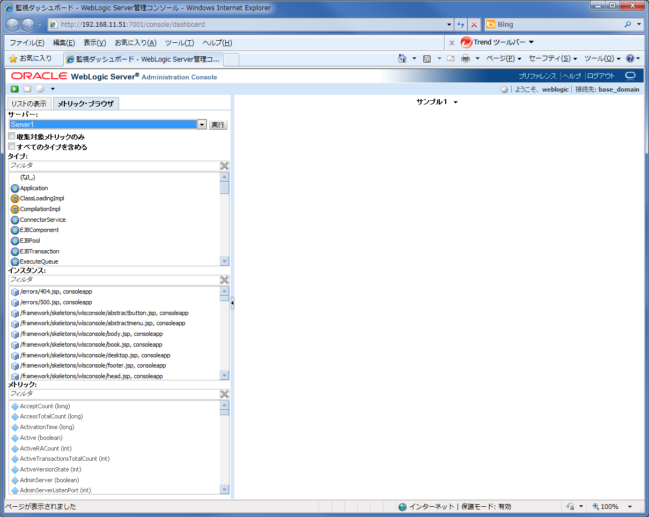Open the ファイル(F) menu
This screenshot has height=517, width=649.
tap(27, 43)
